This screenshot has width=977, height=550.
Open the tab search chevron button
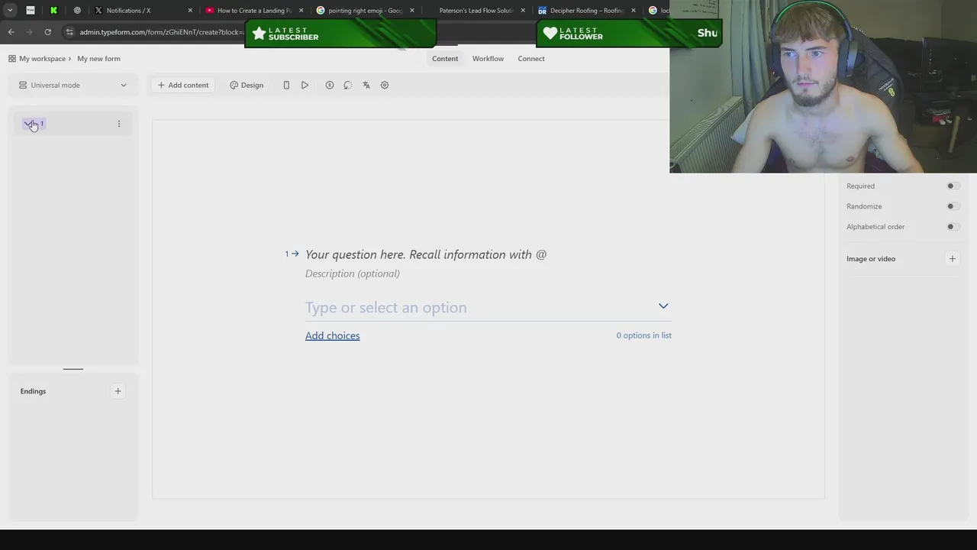click(x=10, y=11)
